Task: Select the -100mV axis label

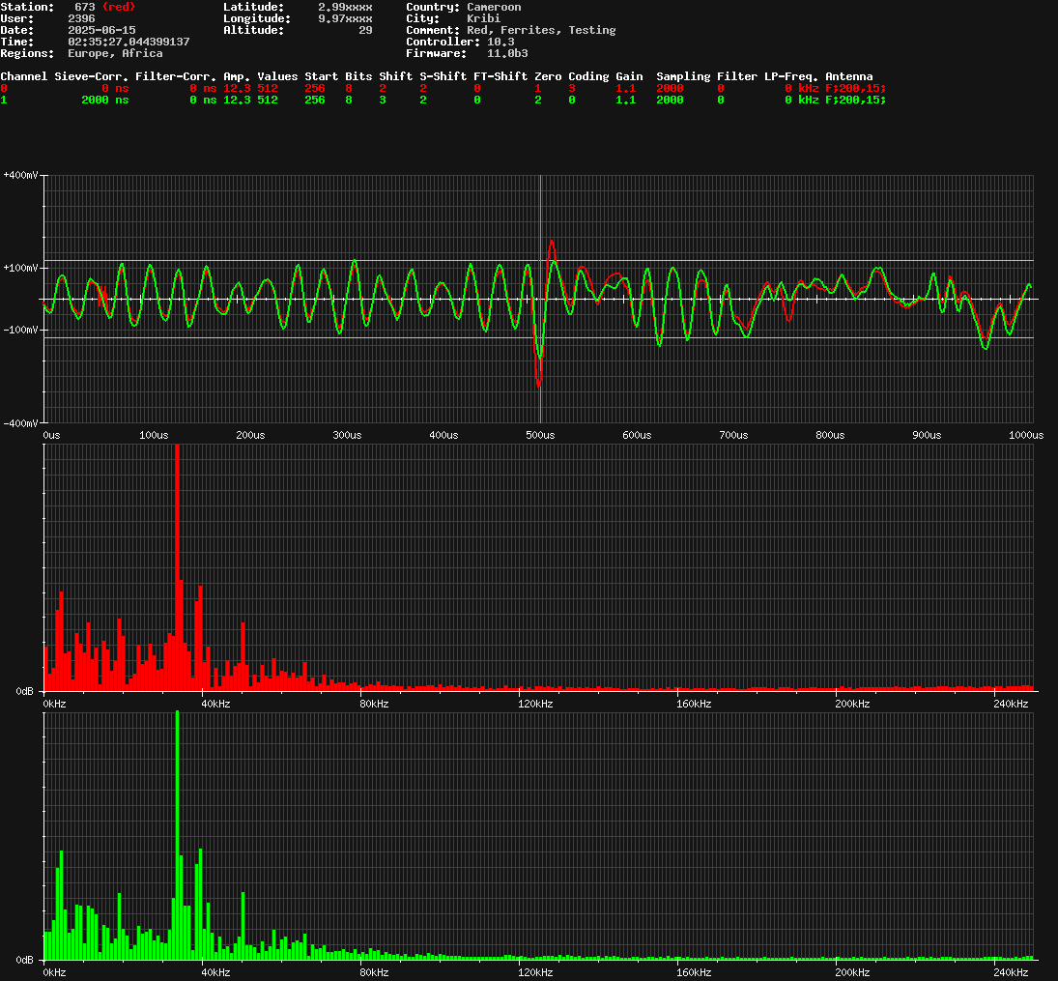Action: click(x=20, y=331)
